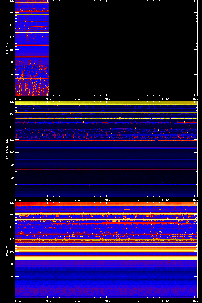This screenshot has height=303, width=202.
Task: Click the 120 frequency tick on Palehua axis
Action: pyautogui.click(x=12, y=239)
